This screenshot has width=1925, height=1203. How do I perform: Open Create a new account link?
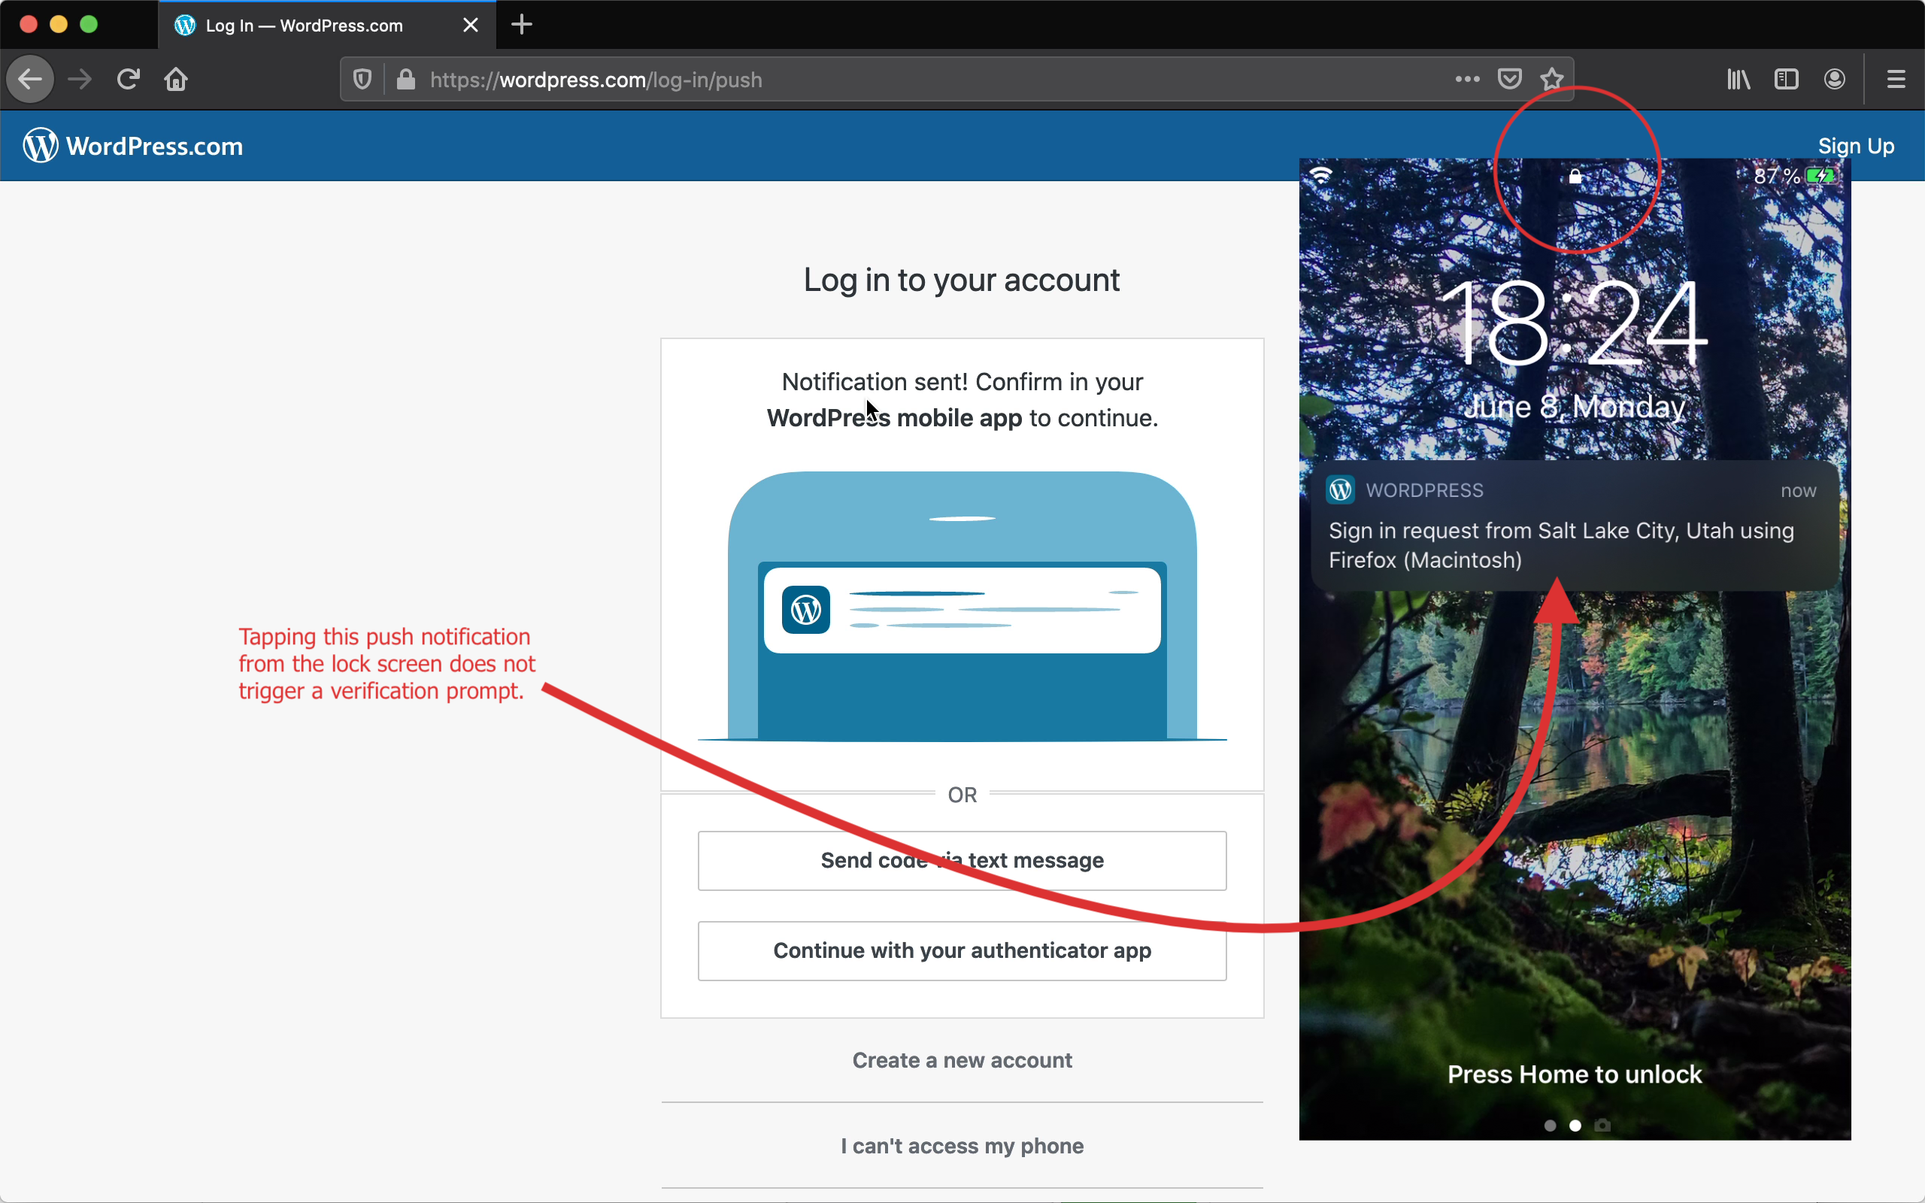[962, 1060]
